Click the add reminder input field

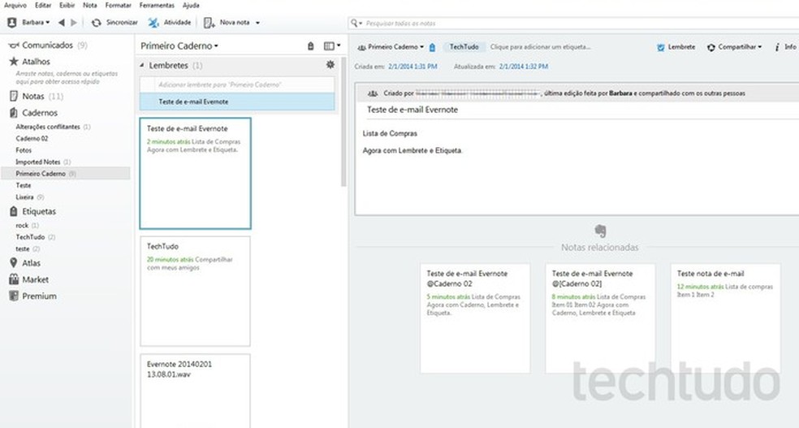pos(237,85)
